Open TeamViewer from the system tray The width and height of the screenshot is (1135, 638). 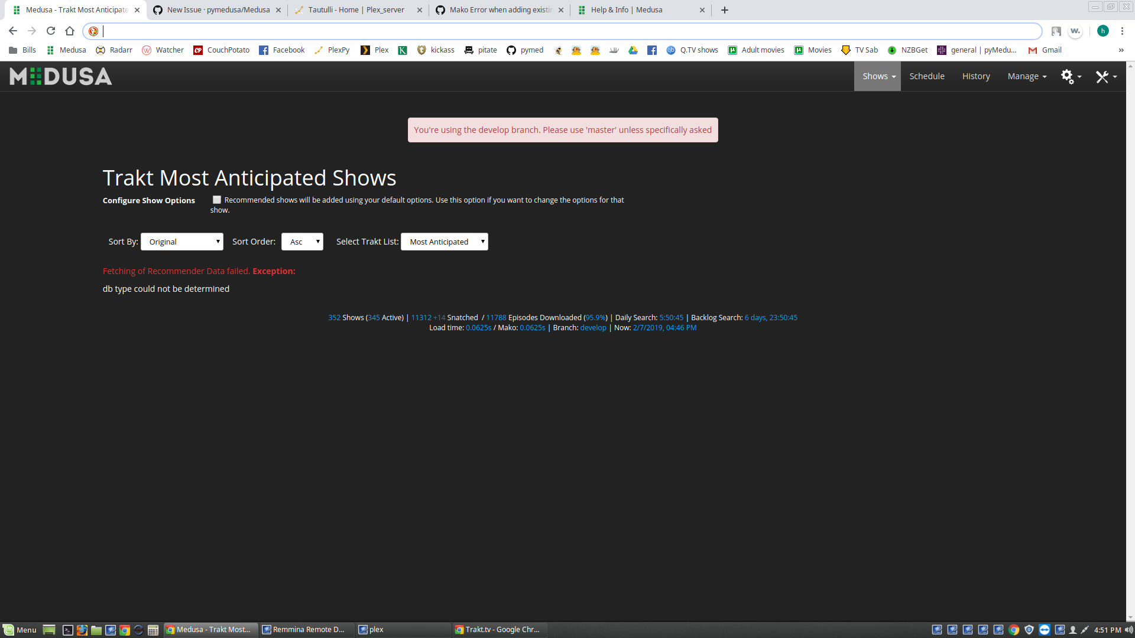pyautogui.click(x=1044, y=630)
